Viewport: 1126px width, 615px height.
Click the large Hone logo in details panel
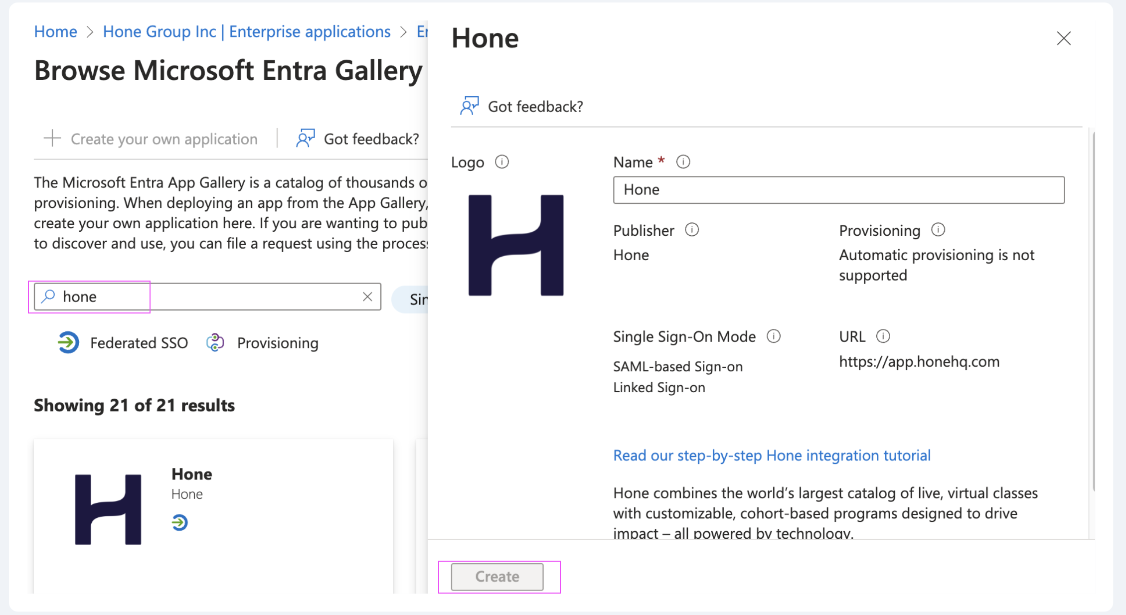point(516,245)
